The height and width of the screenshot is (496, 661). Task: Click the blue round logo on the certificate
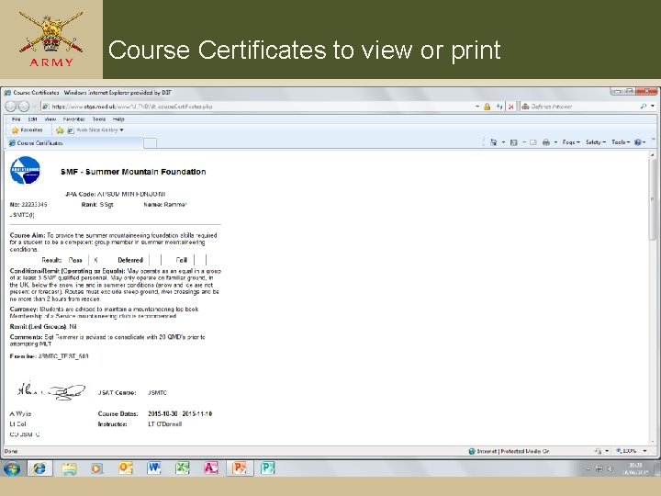pos(26,171)
